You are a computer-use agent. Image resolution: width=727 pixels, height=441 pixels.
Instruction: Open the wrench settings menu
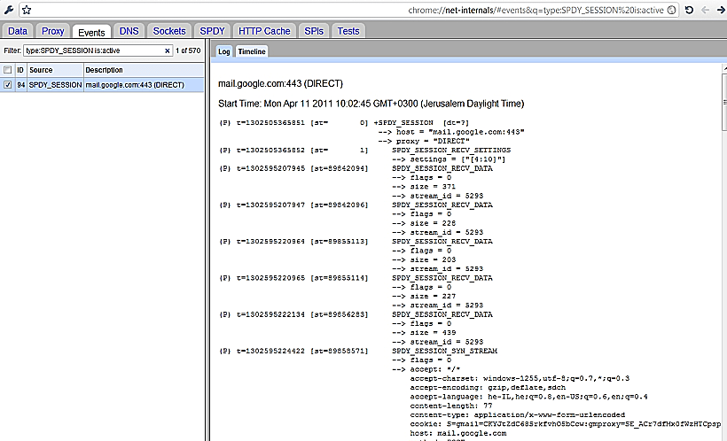(x=8, y=10)
